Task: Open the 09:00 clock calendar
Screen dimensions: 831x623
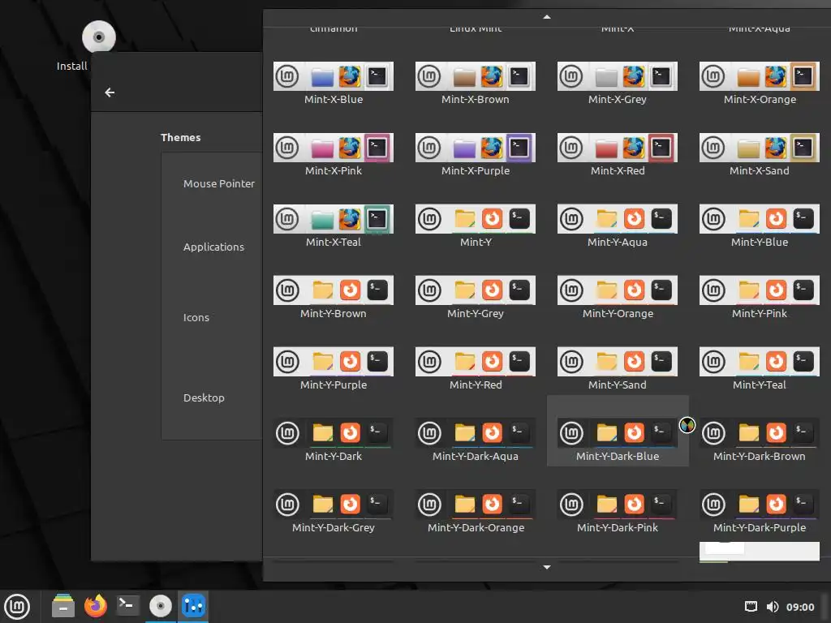Action: [800, 607]
